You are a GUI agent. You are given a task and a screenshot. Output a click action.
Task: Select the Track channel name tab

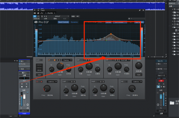click(24, 114)
